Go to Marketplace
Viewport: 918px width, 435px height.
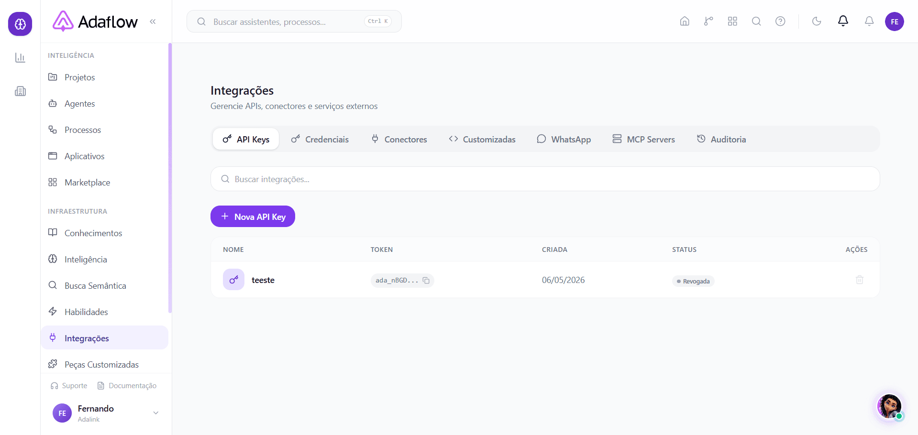104,183
